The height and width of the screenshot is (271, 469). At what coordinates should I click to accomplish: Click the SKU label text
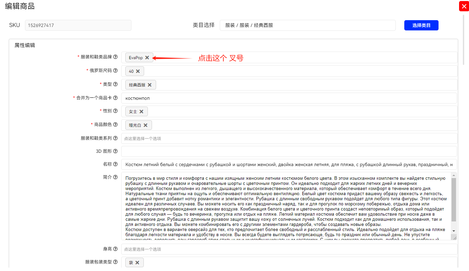click(x=14, y=25)
